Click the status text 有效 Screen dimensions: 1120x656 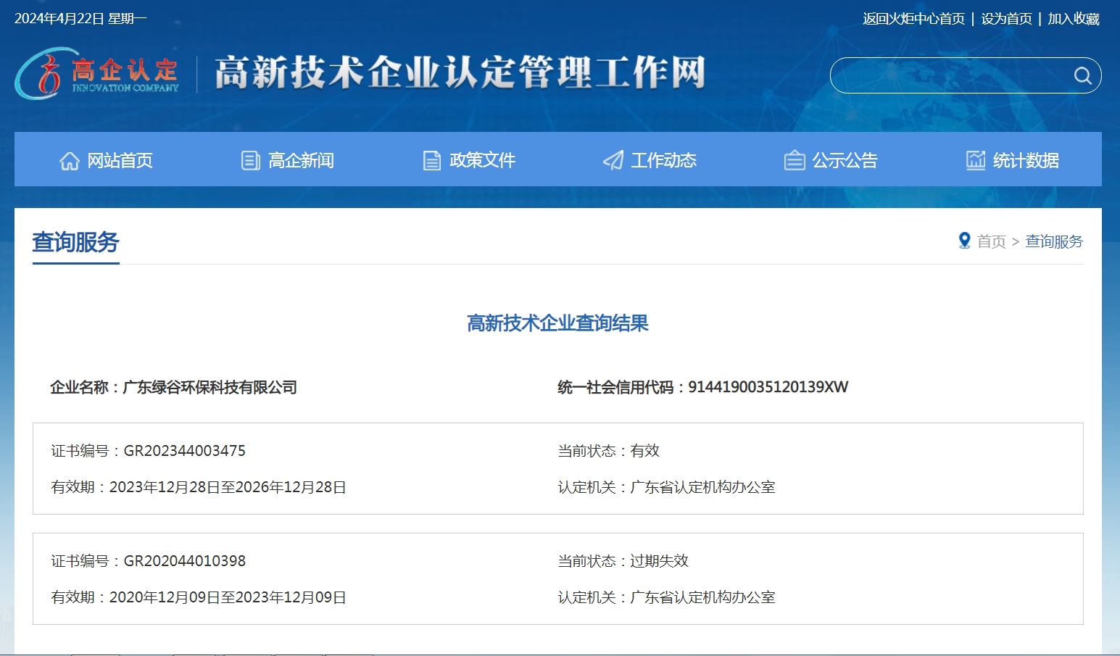tap(645, 451)
